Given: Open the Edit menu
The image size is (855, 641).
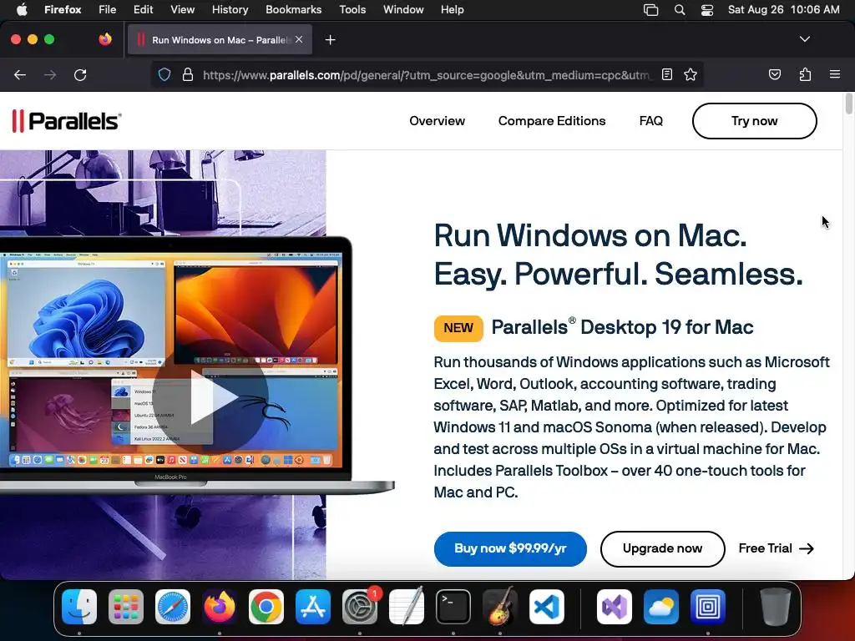Looking at the screenshot, I should click(x=144, y=10).
